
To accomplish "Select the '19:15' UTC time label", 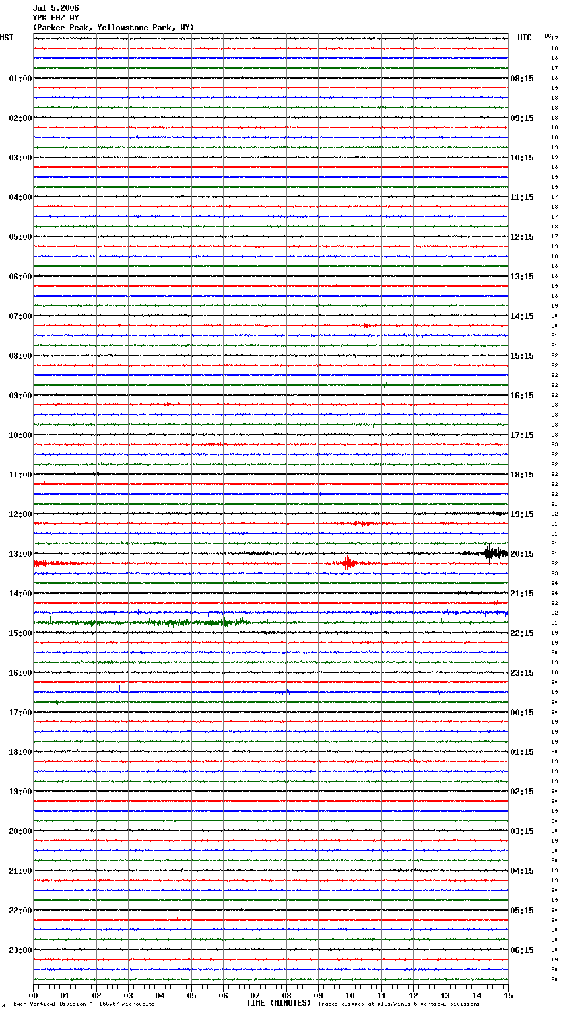I will [522, 514].
